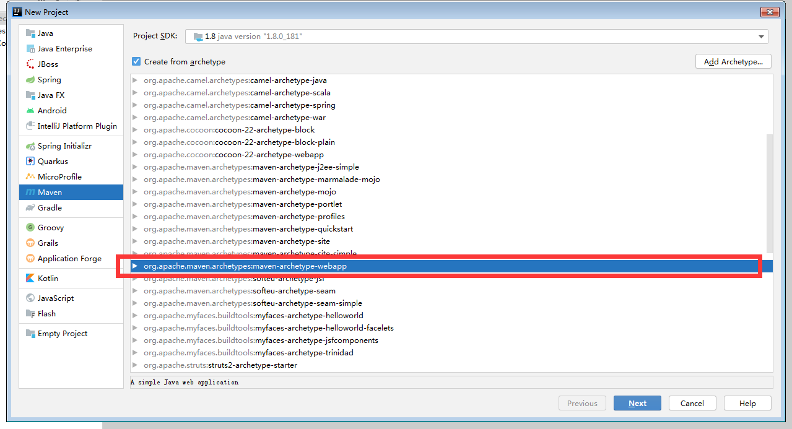The image size is (792, 429).
Task: Select the Java folder icon in sidebar
Action: (30, 33)
